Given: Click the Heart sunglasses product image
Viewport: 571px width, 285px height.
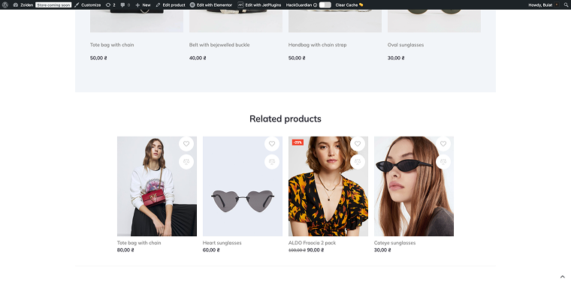Looking at the screenshot, I should [x=242, y=186].
